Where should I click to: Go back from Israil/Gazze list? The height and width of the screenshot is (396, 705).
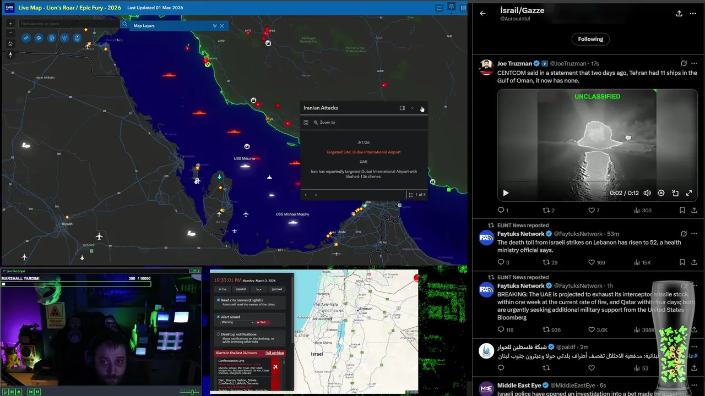(x=483, y=13)
